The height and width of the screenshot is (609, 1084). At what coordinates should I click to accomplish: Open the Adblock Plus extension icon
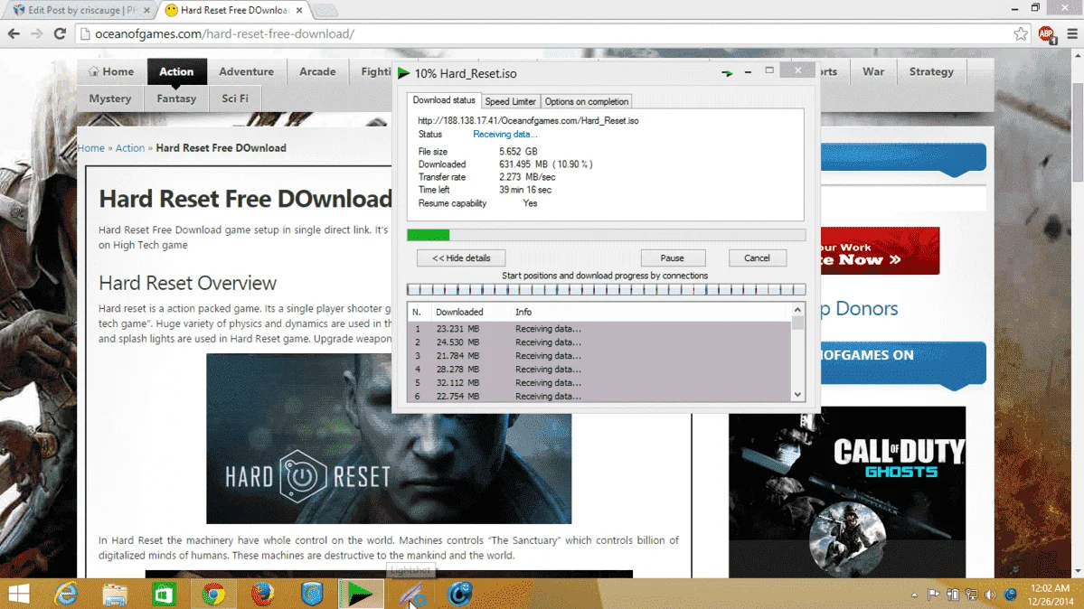[x=1046, y=33]
